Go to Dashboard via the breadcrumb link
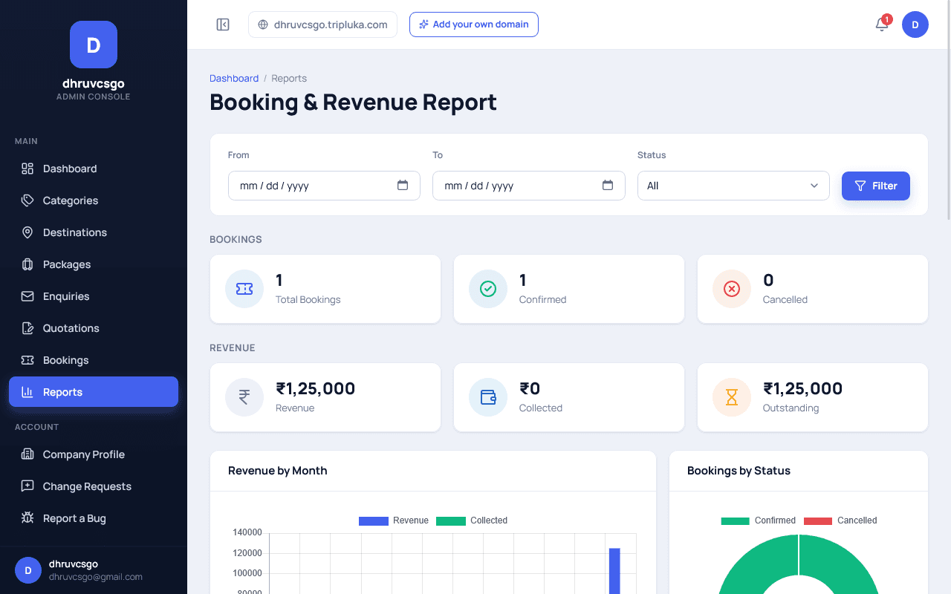This screenshot has width=951, height=594. pos(234,78)
